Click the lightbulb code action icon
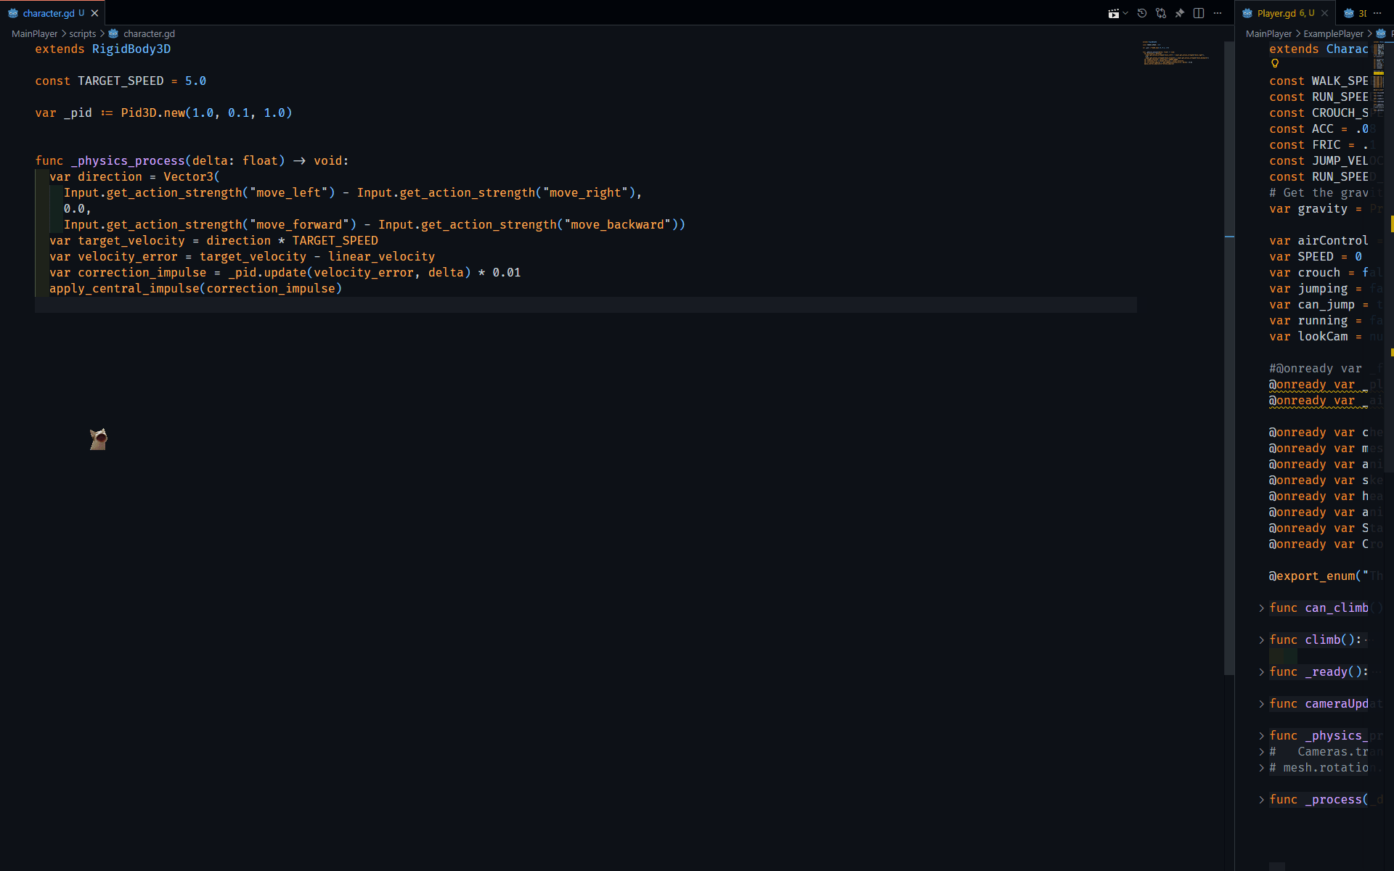Viewport: 1394px width, 871px height. (1275, 64)
